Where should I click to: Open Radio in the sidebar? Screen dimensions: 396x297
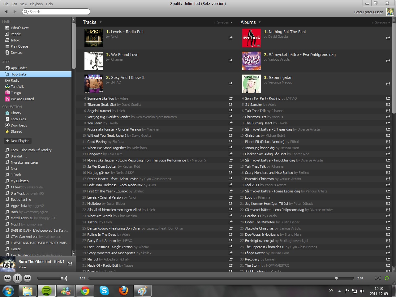click(15, 80)
